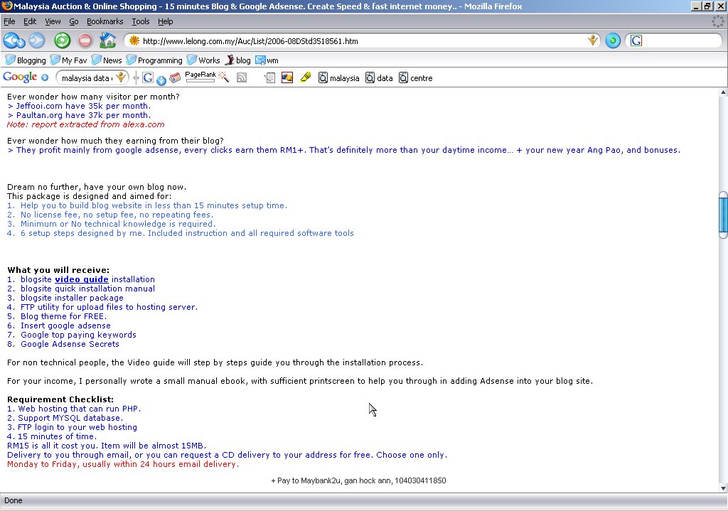Click the 'Requirement Checklist:' heading
This screenshot has width=728, height=511.
[60, 399]
